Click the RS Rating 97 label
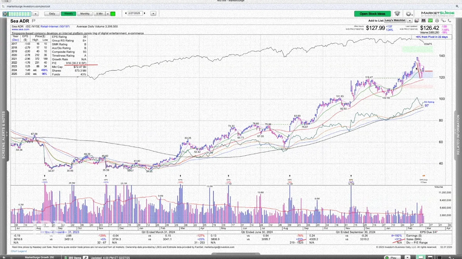The image size is (462, 259). (x=429, y=104)
